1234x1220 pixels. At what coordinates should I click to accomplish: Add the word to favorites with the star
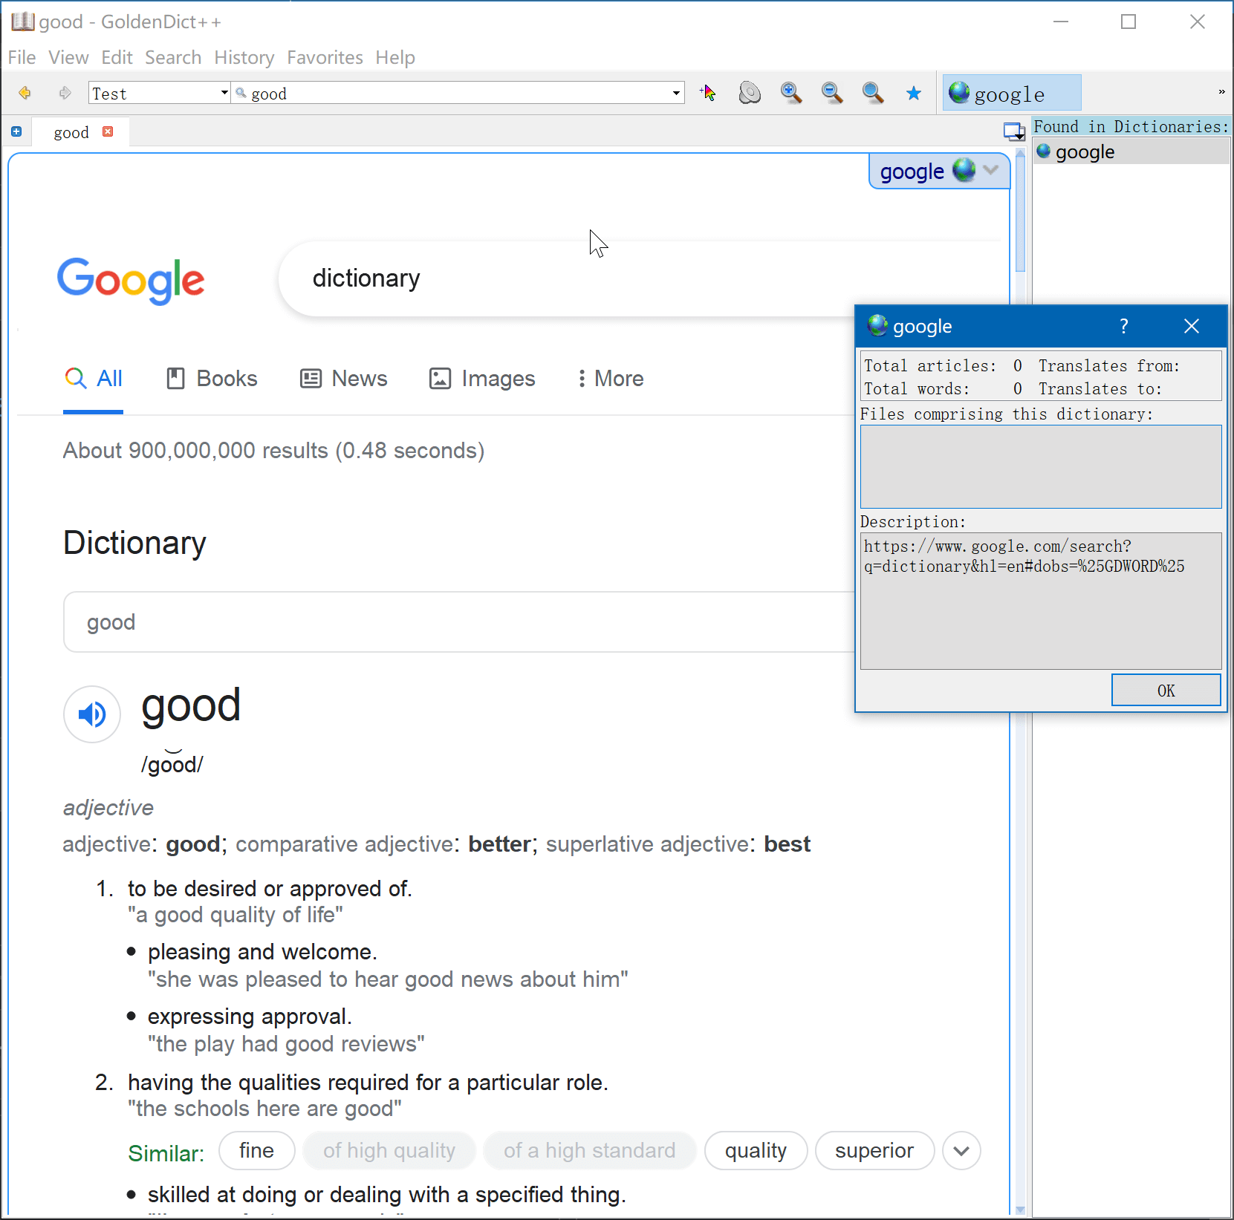click(x=914, y=93)
